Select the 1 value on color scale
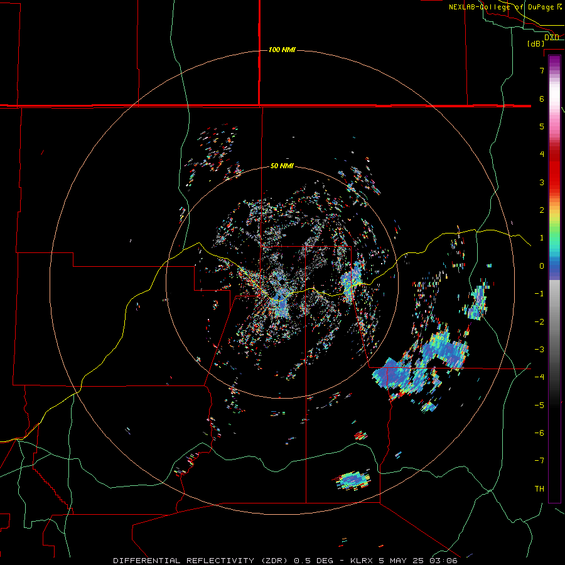The height and width of the screenshot is (565, 565). 542,238
